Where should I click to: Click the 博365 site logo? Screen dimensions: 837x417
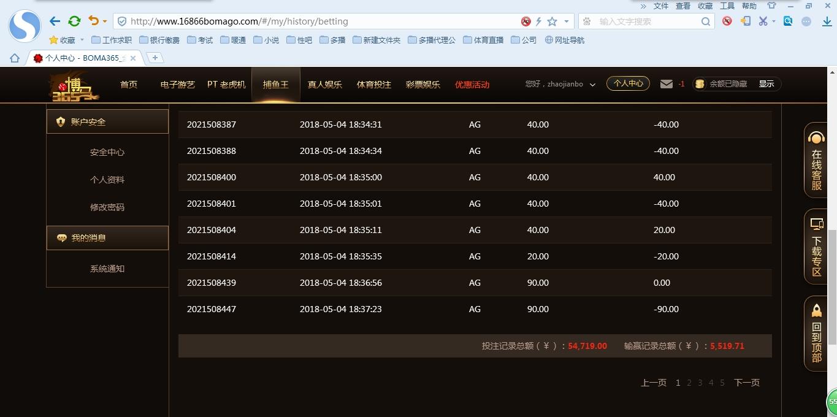coord(74,86)
